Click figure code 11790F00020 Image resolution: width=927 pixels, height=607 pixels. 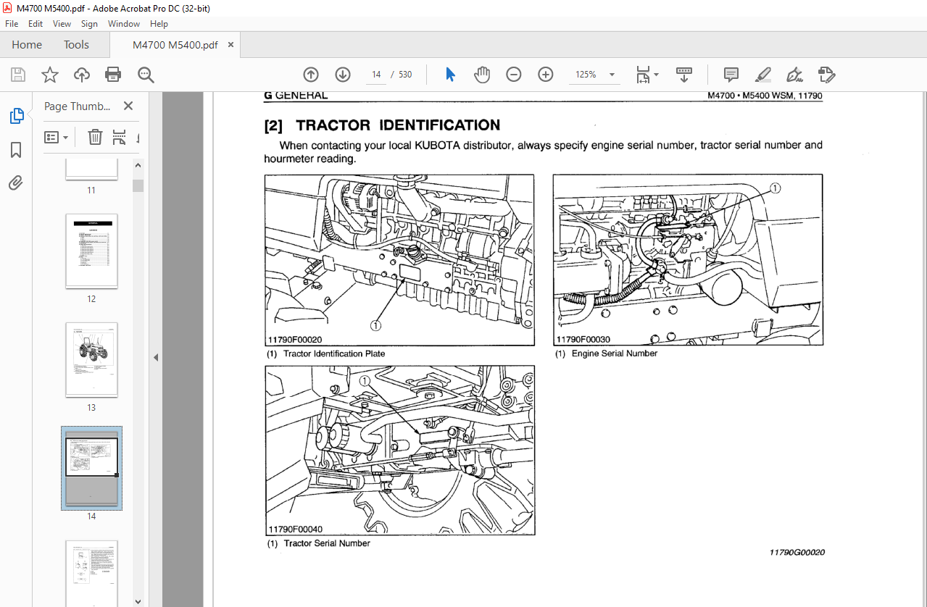tap(294, 339)
